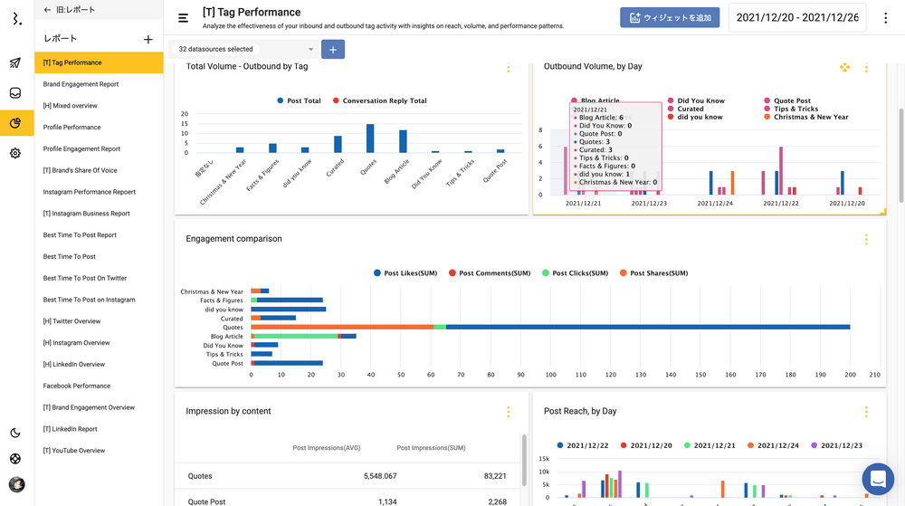
Task: Open the hamburger menu beside report title
Action: point(184,18)
